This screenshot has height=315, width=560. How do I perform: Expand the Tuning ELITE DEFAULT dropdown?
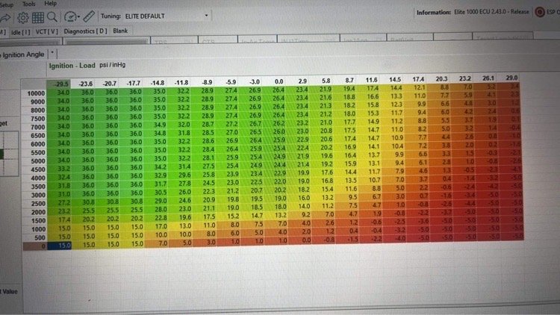[206, 15]
